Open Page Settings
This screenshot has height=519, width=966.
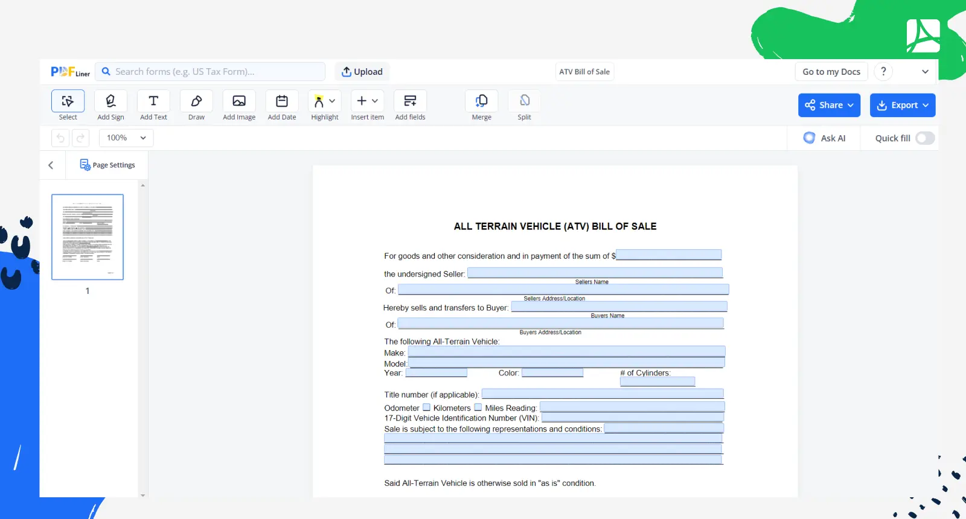point(107,165)
